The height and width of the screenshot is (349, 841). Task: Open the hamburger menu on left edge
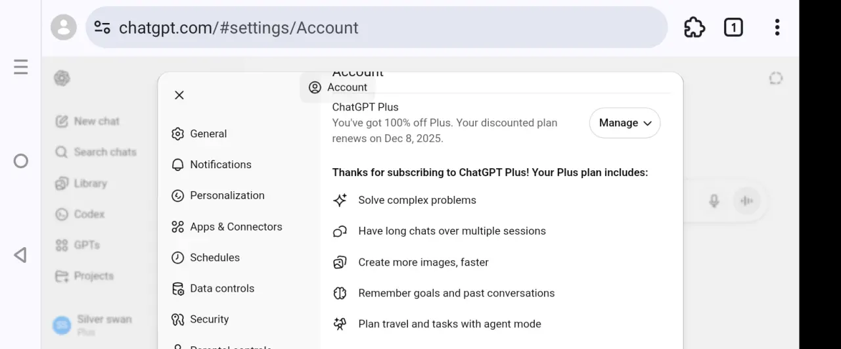21,67
